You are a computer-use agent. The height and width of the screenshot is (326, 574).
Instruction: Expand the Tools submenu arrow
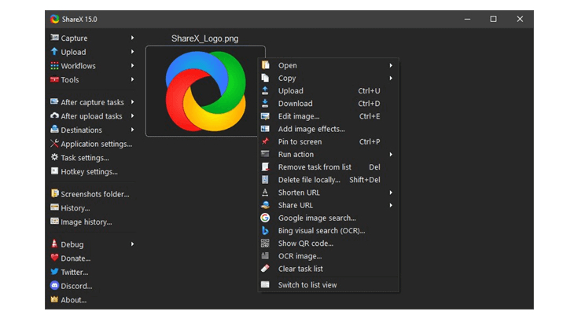(x=133, y=79)
